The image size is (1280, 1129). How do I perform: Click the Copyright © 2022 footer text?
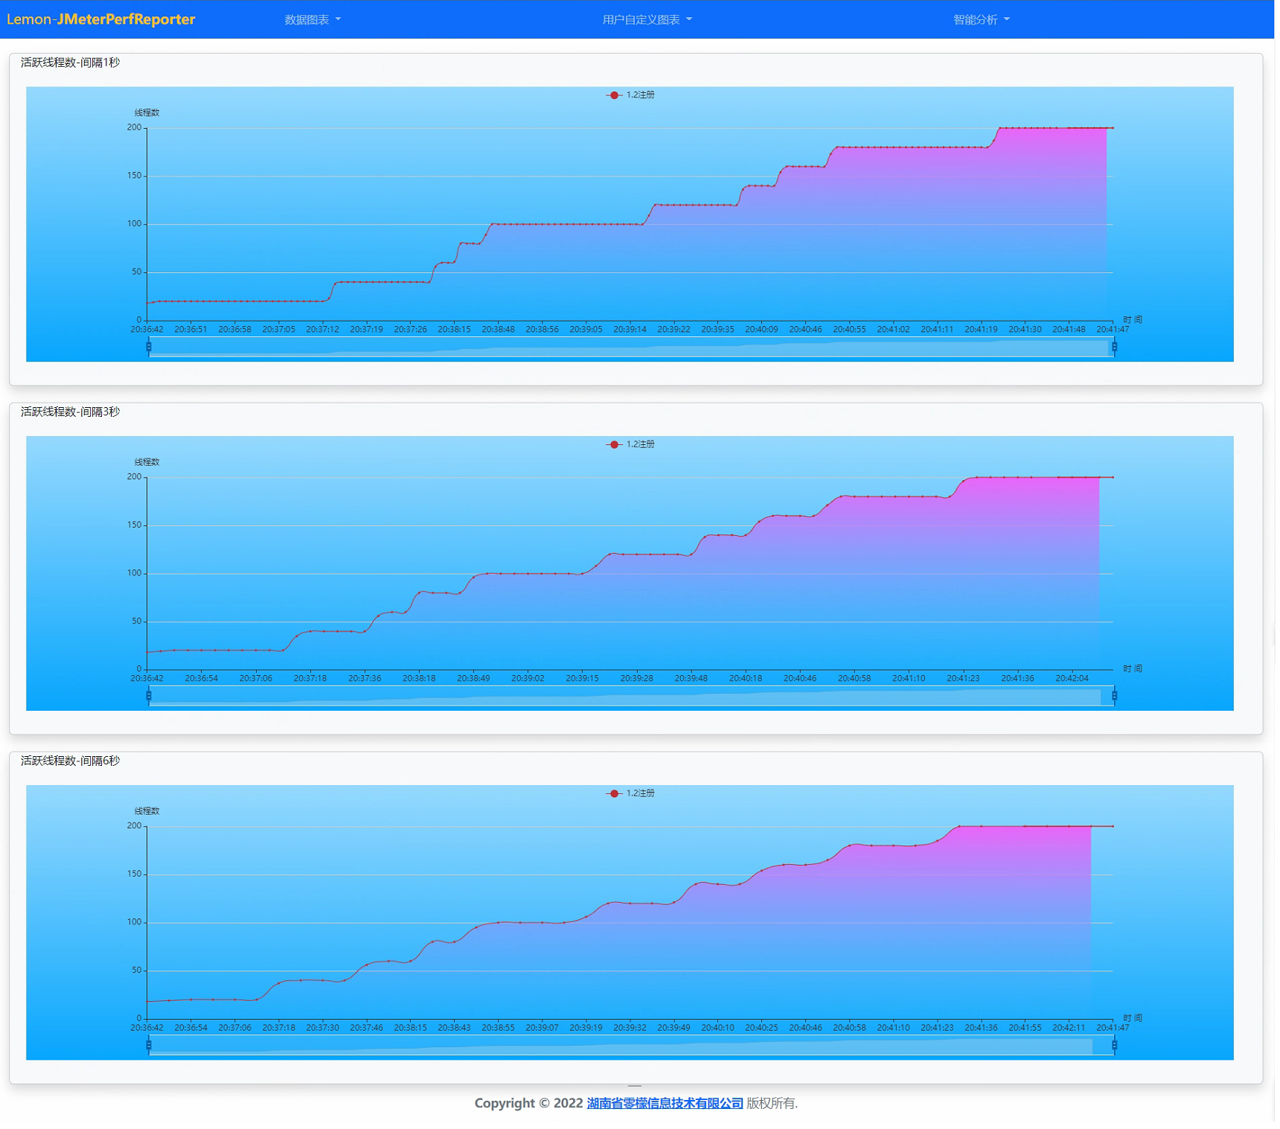pyautogui.click(x=528, y=1103)
